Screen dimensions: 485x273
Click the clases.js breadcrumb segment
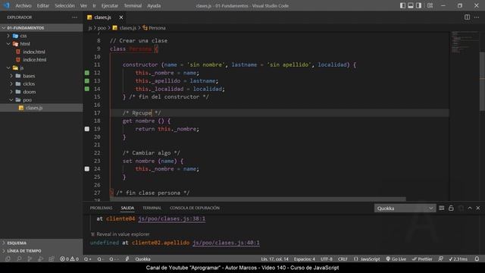tap(124, 28)
